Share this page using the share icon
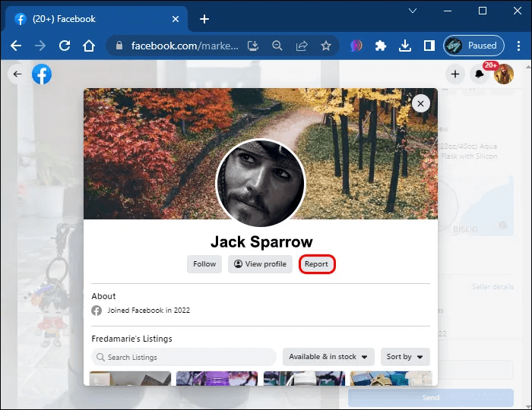The width and height of the screenshot is (532, 410). coord(302,46)
